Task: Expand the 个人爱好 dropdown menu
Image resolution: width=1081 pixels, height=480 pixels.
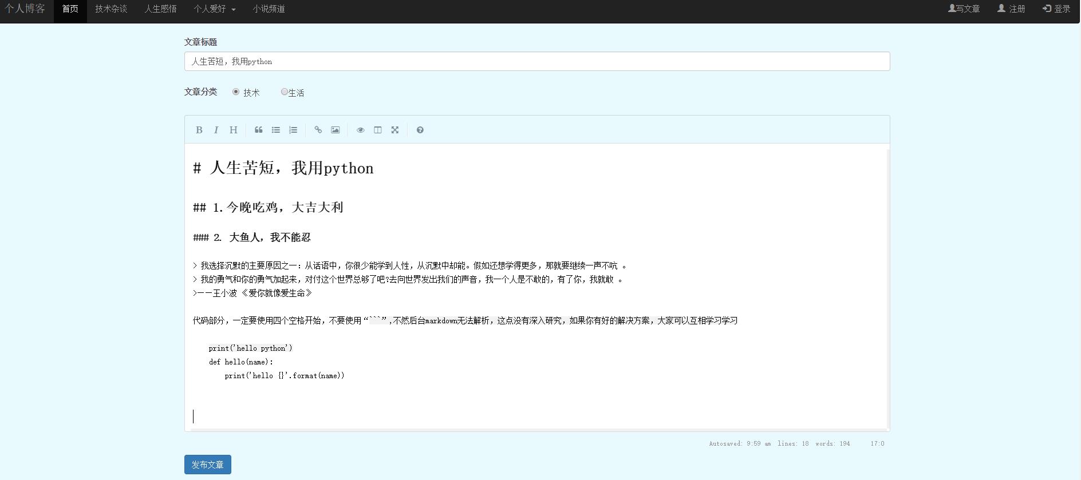Action: coord(215,9)
